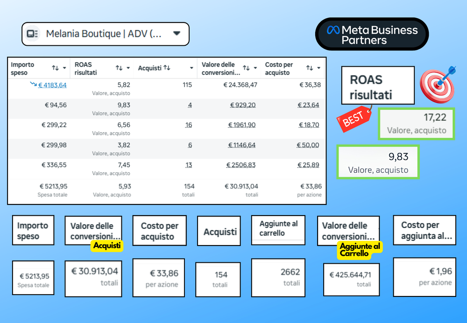Screen dimensions: 467x323
Task: Click the € 336,55 amount spent cell
Action: click(54, 165)
